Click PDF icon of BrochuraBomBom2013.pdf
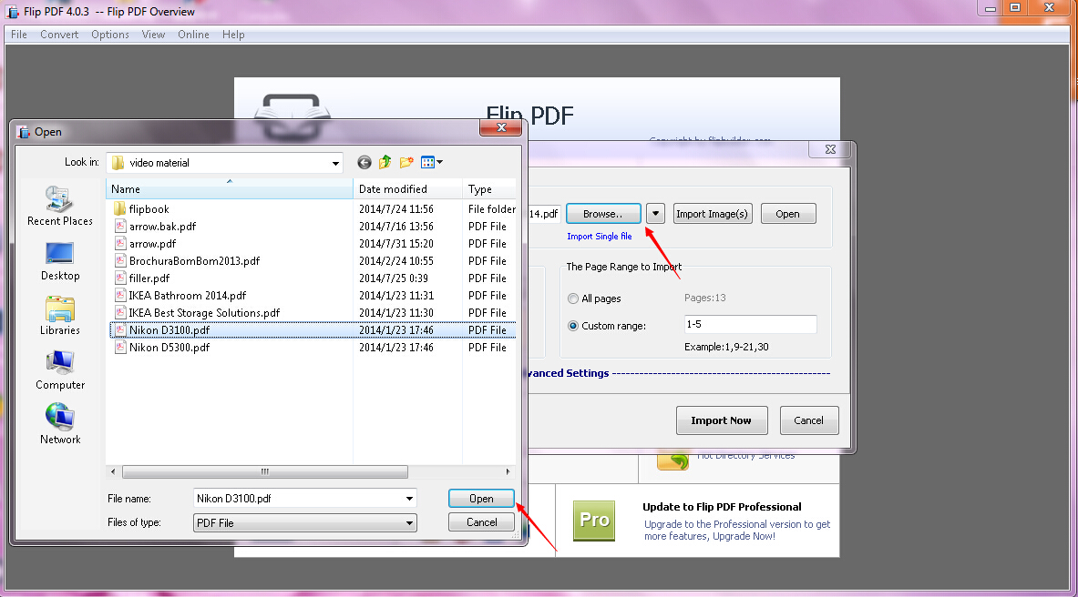Viewport: 1078px width, 597px height. click(x=120, y=260)
